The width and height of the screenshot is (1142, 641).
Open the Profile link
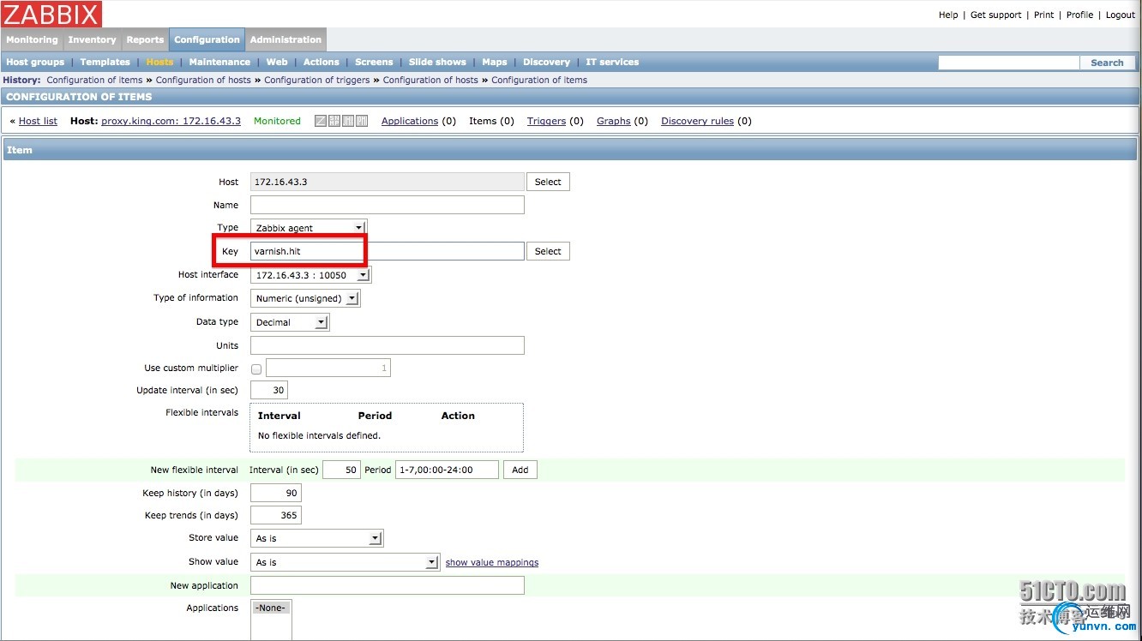[1080, 15]
